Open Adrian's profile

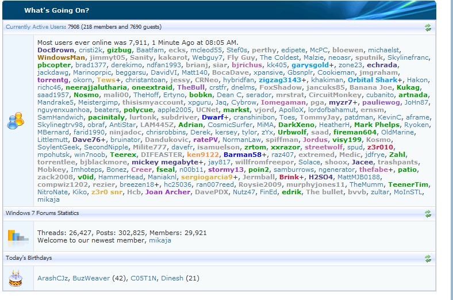pyautogui.click(x=190, y=125)
